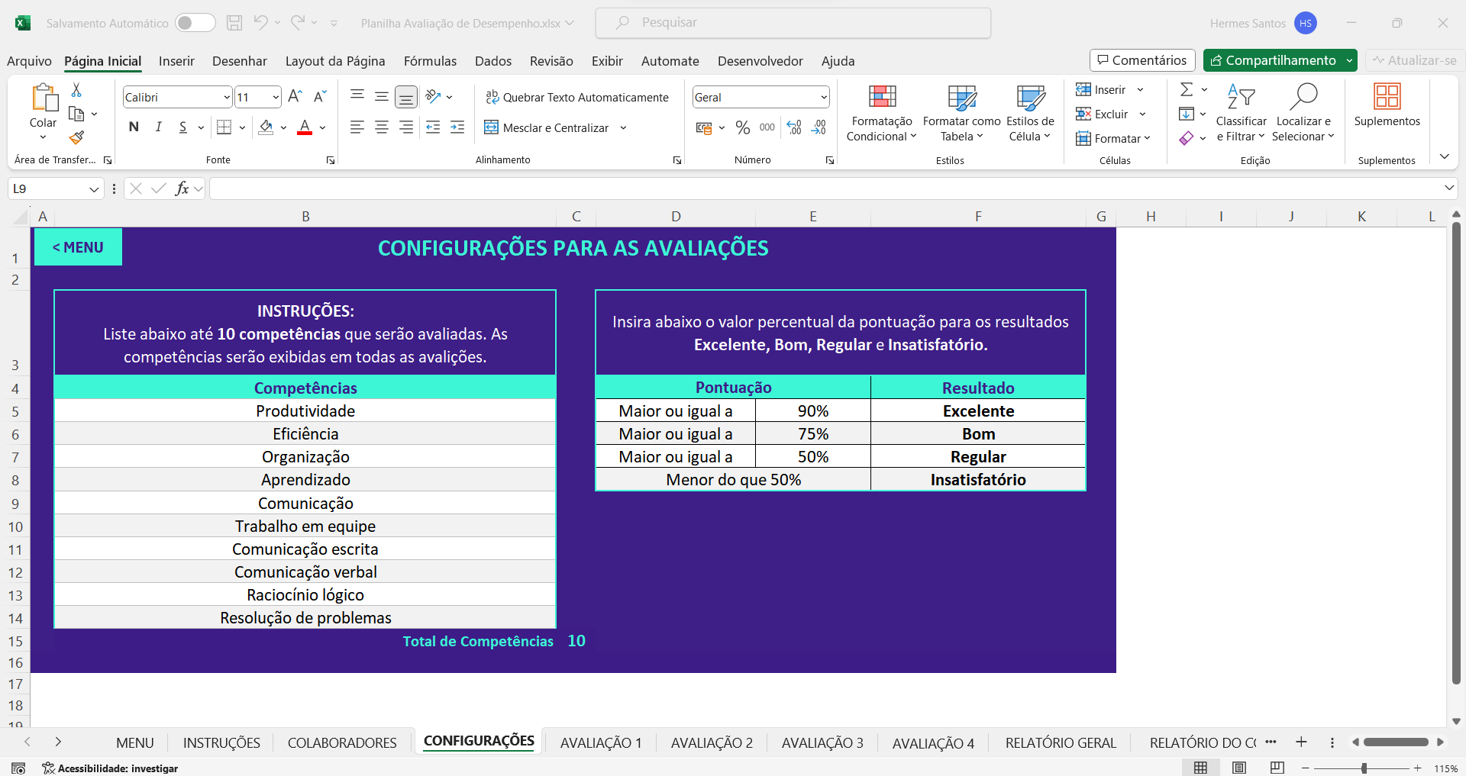Click red font color swatch

(x=305, y=127)
